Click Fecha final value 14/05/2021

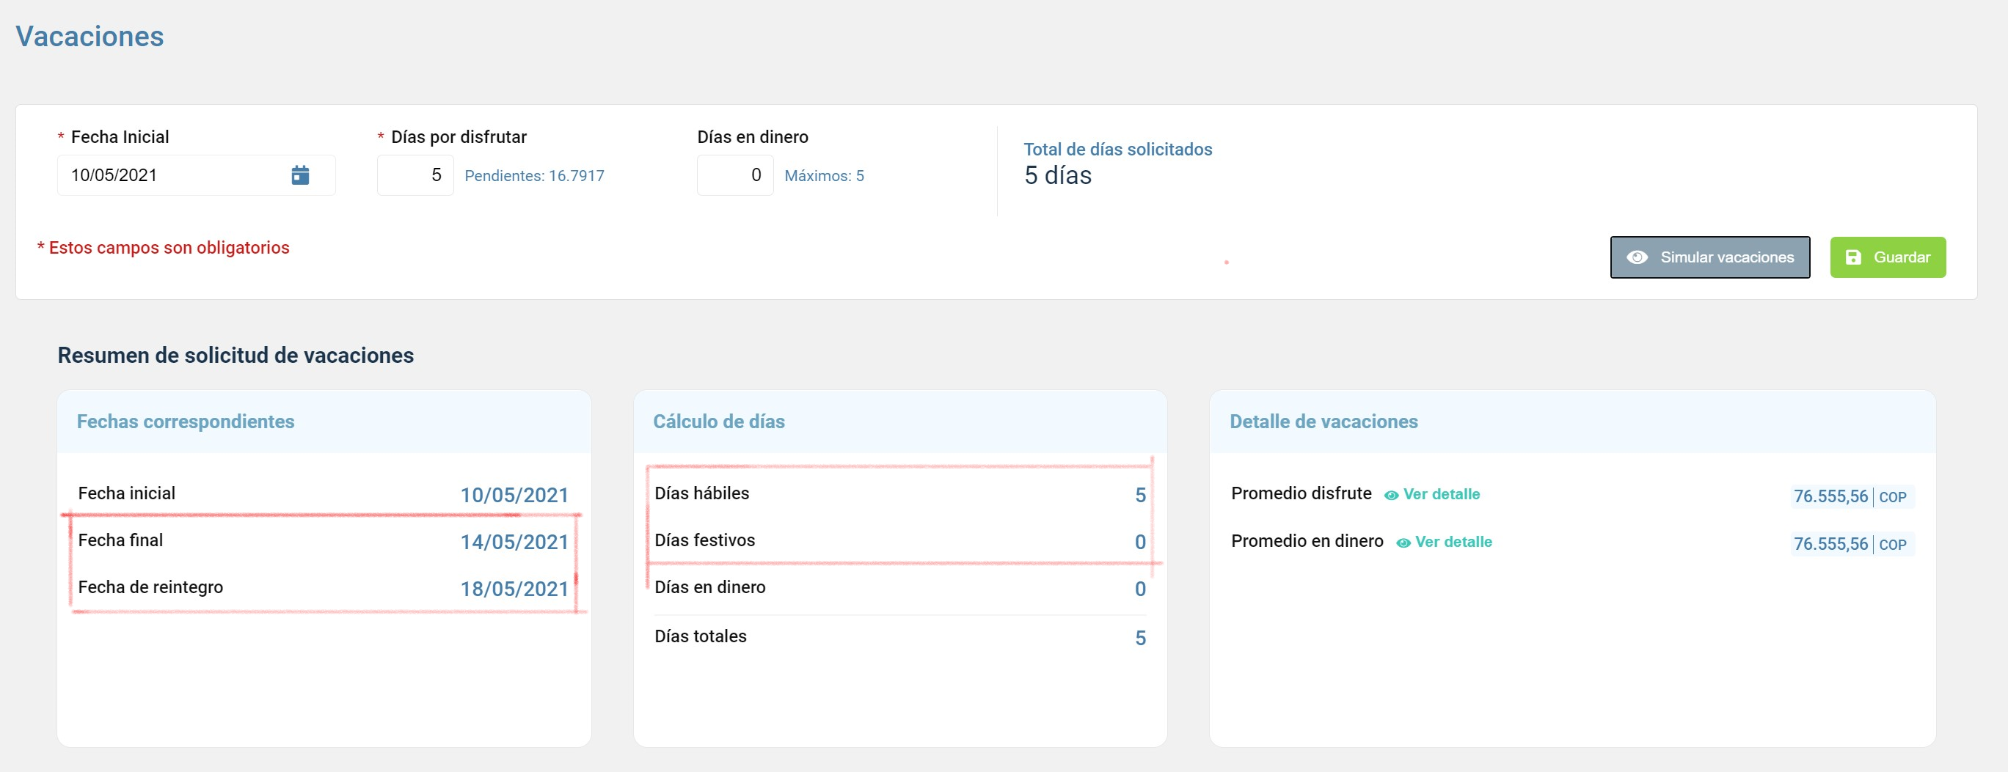pos(514,541)
